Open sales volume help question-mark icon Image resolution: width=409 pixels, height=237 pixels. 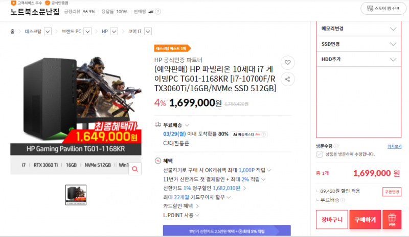click(158, 12)
